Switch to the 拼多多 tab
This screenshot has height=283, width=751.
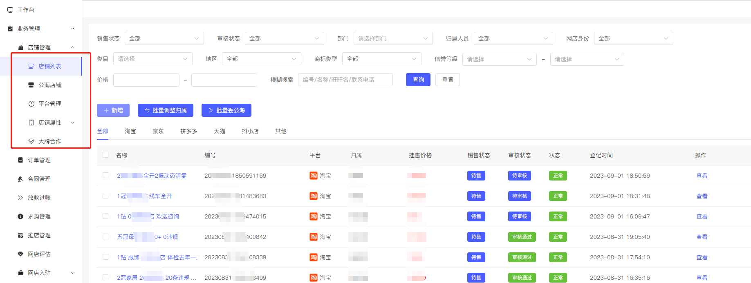188,131
